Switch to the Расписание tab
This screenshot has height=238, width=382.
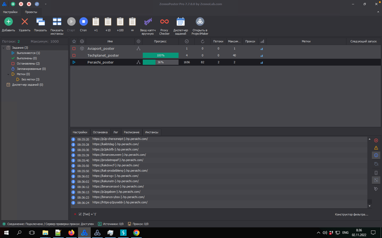click(131, 132)
